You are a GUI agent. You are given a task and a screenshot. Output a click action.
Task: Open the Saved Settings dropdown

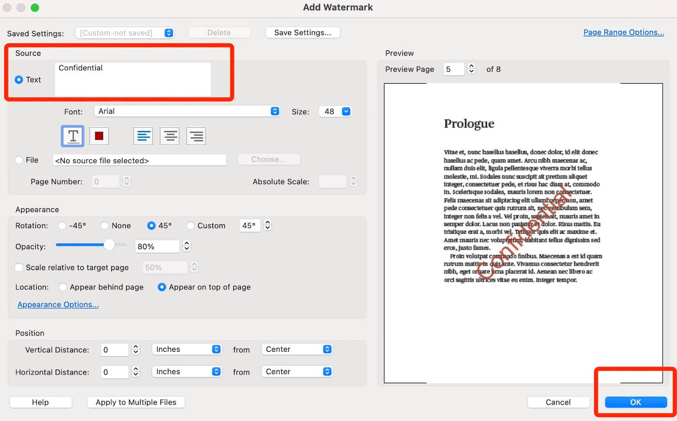(124, 32)
